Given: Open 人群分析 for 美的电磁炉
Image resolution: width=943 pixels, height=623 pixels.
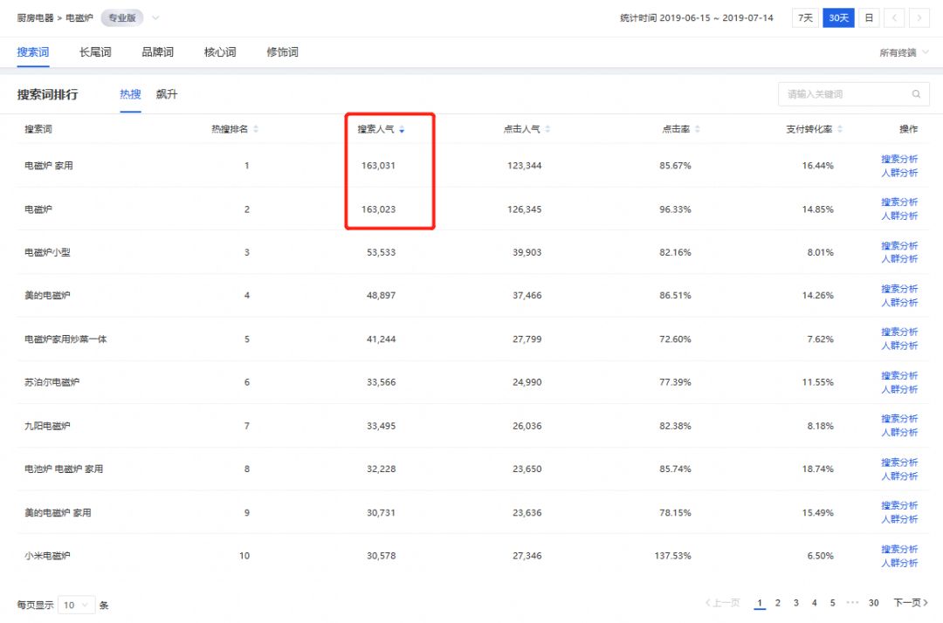Looking at the screenshot, I should click(900, 302).
